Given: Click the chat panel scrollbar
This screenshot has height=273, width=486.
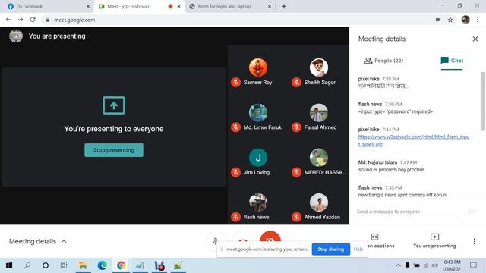Looking at the screenshot, I should tap(483, 102).
